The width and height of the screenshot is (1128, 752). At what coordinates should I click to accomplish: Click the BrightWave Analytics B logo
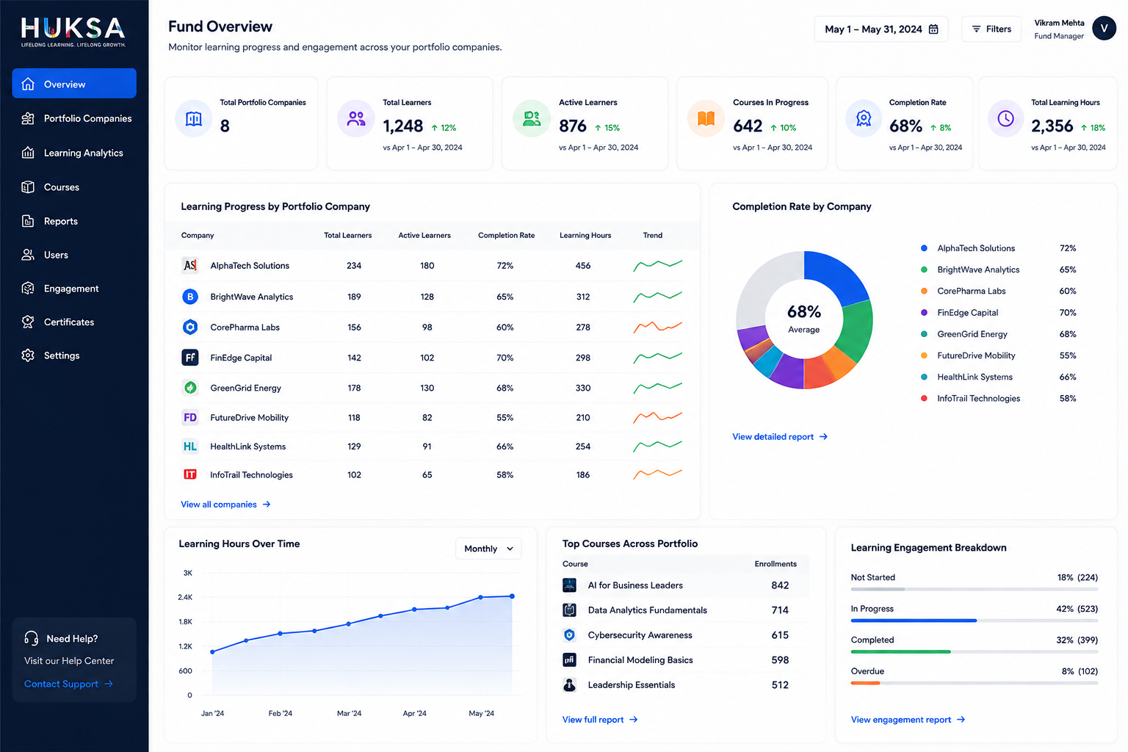tap(190, 297)
